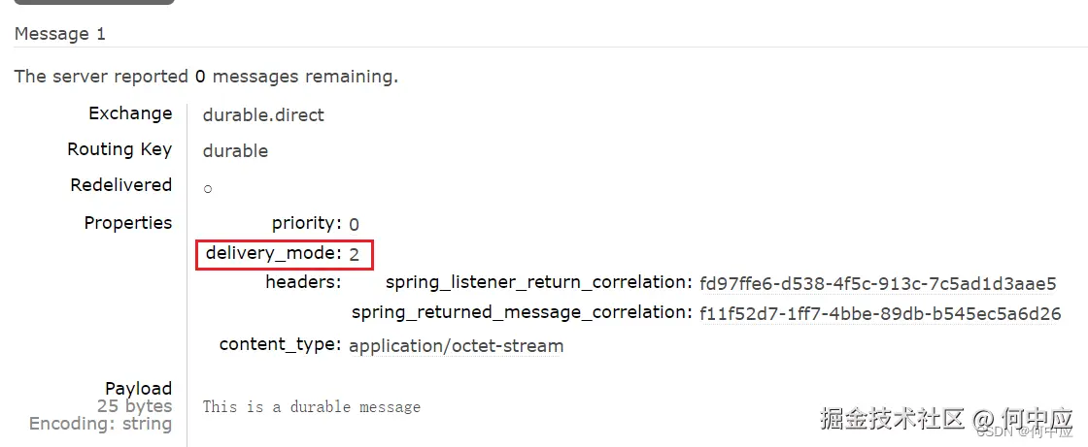Click the headers property label

click(303, 282)
